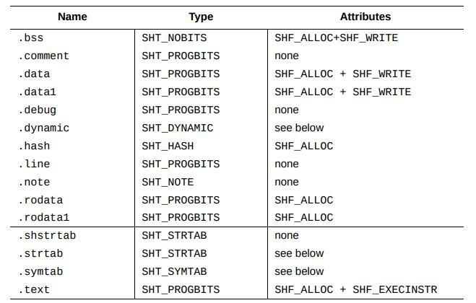Click the SHF_ALLOC + SHF_EXECINSTR attribute cell
Image resolution: width=476 pixels, height=303 pixels.
pyautogui.click(x=355, y=289)
